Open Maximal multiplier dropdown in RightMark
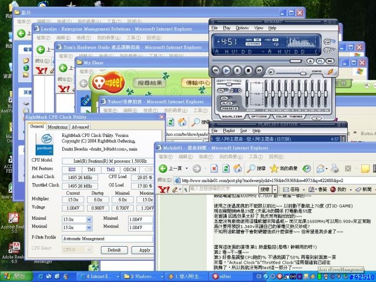This screenshot has width=376, height=282. click(x=89, y=227)
